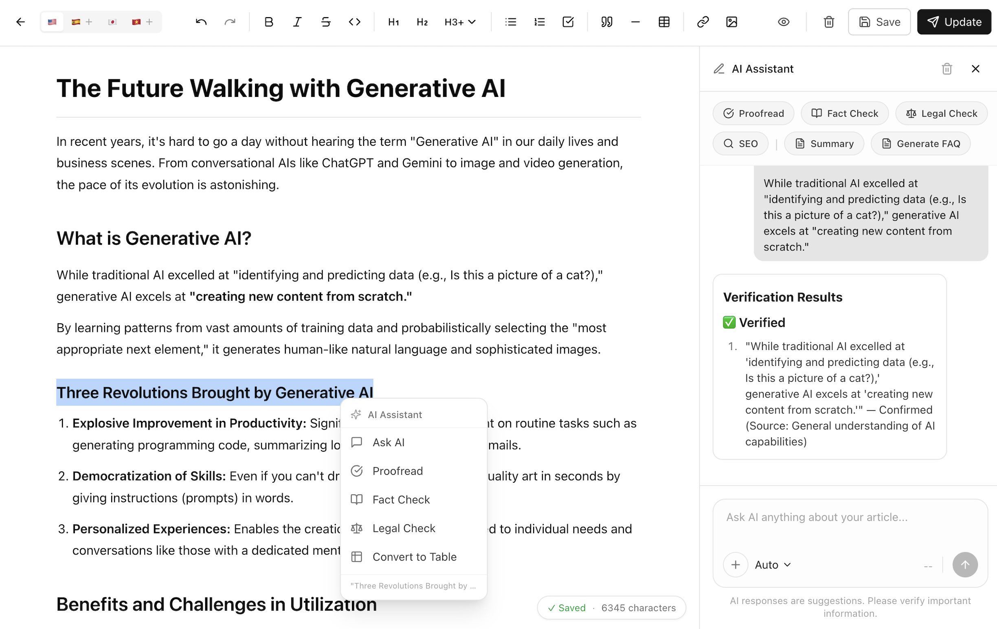The width and height of the screenshot is (997, 629).
Task: Save the article
Action: coord(879,22)
